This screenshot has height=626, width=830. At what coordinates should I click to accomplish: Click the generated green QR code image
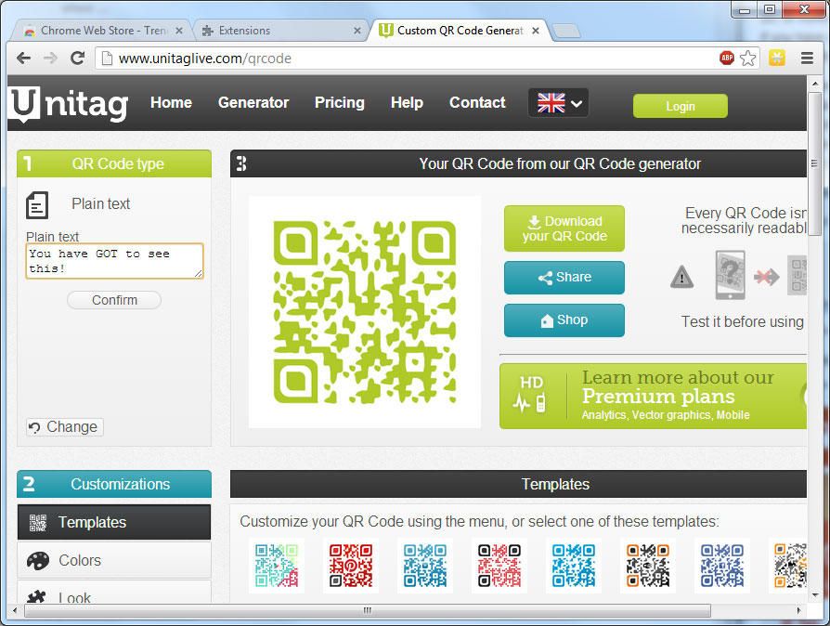(x=365, y=312)
